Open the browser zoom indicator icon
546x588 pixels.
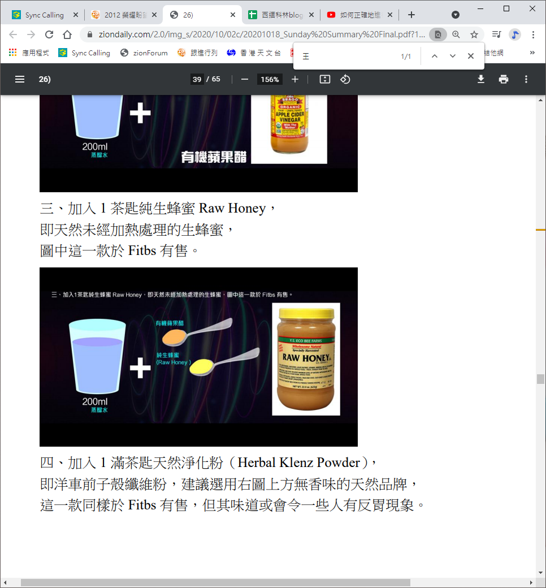click(x=456, y=34)
